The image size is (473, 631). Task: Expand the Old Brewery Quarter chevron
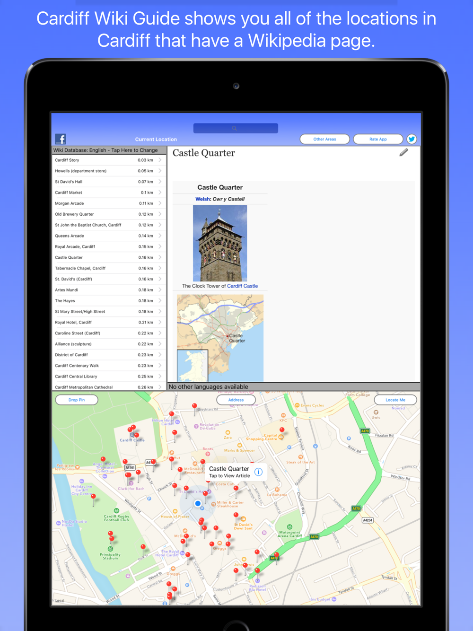point(160,214)
